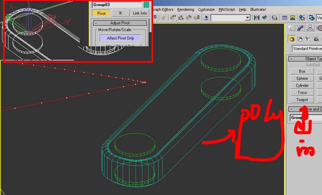Click the Cylinder primitive button
Image resolution: width=322 pixels, height=195 pixels.
[302, 85]
